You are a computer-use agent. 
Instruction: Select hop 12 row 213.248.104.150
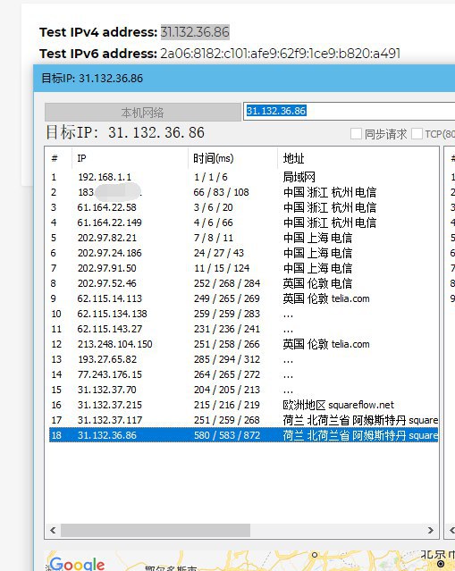pos(243,344)
